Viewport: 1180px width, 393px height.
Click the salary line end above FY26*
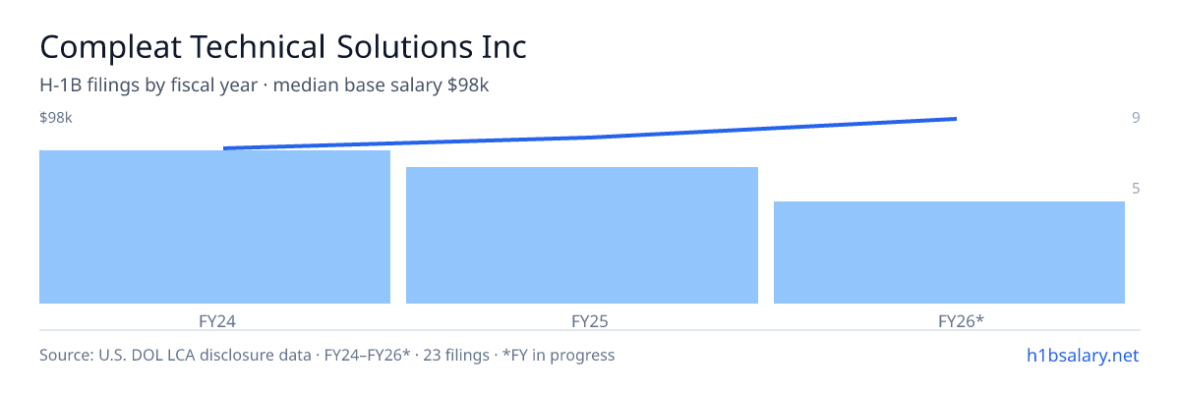point(956,119)
